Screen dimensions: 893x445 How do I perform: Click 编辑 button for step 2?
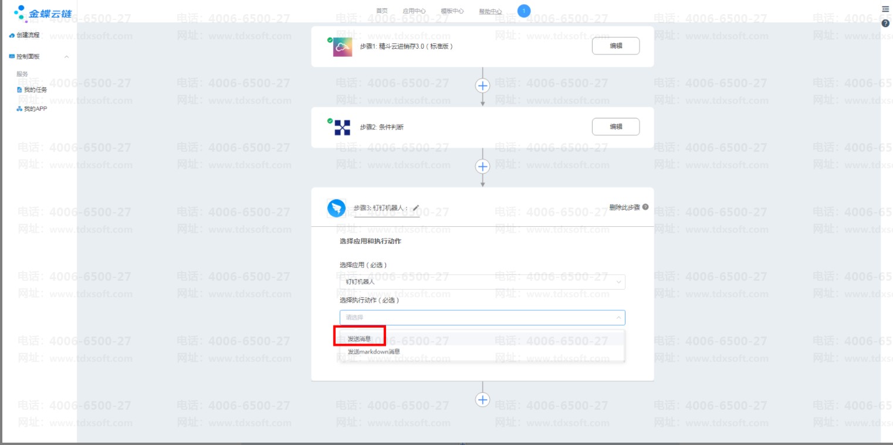615,127
